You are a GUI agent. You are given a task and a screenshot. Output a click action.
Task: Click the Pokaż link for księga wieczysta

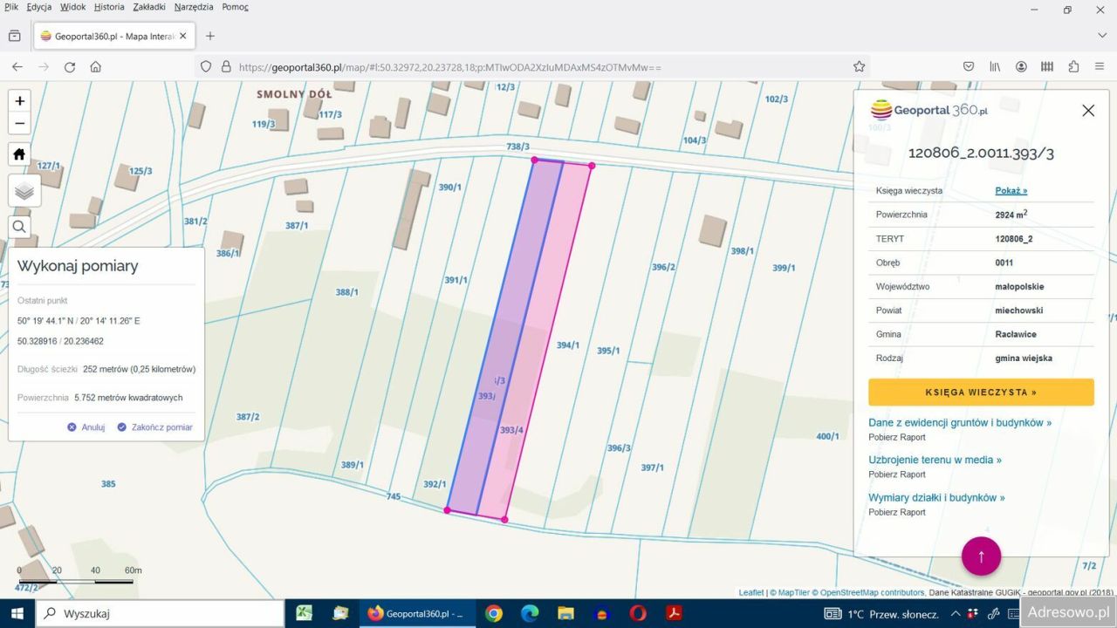pos(1011,190)
